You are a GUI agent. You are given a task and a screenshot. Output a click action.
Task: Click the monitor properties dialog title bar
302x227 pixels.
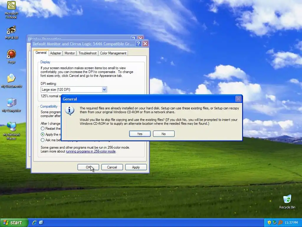click(83, 44)
